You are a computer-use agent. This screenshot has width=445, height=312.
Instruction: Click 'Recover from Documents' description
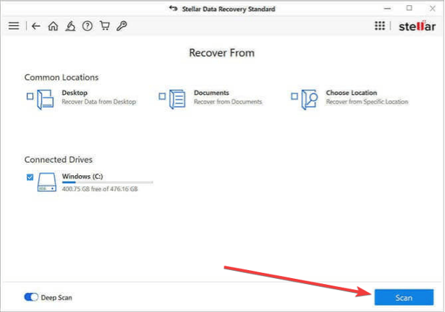pos(228,102)
